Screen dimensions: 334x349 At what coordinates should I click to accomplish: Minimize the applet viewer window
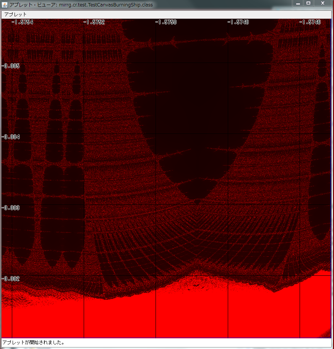298,3
